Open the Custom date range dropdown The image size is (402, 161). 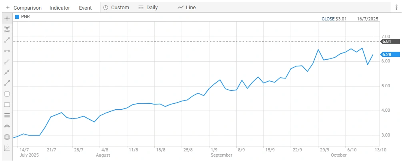(116, 8)
